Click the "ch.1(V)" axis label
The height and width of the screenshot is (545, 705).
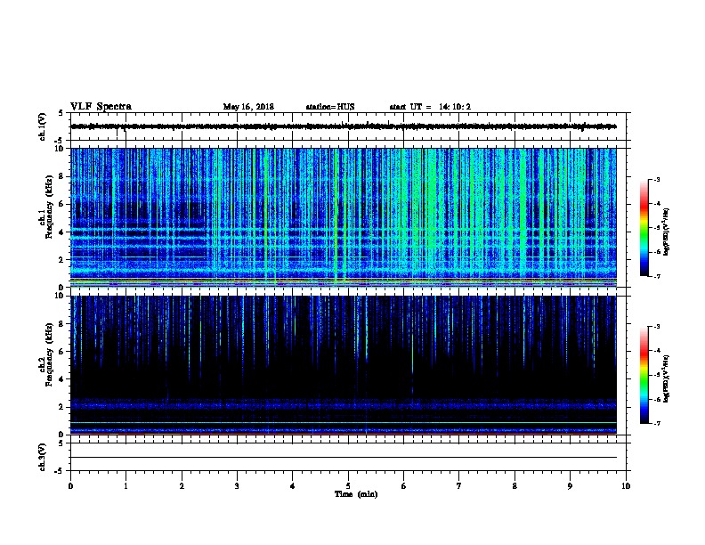point(43,126)
